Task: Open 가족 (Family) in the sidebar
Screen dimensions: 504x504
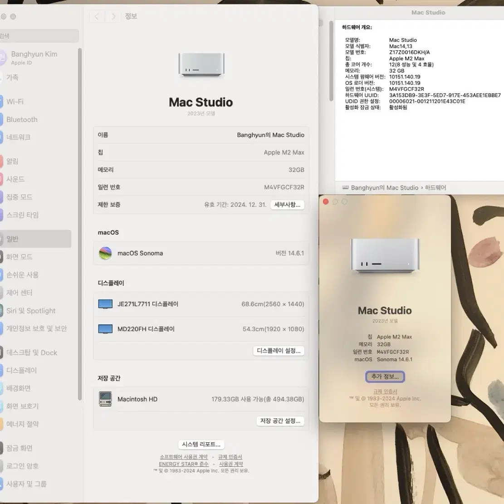Action: tap(12, 78)
